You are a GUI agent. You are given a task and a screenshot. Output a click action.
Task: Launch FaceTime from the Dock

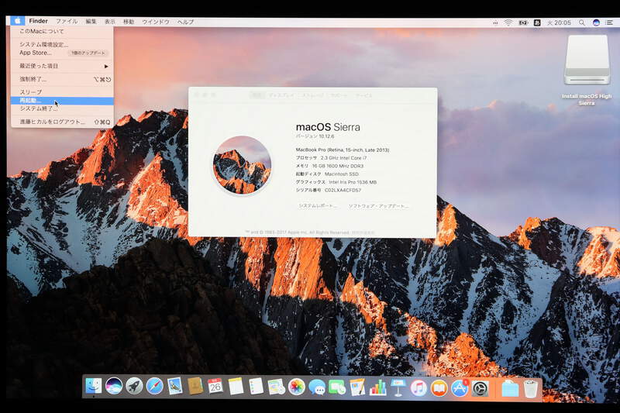(x=337, y=387)
